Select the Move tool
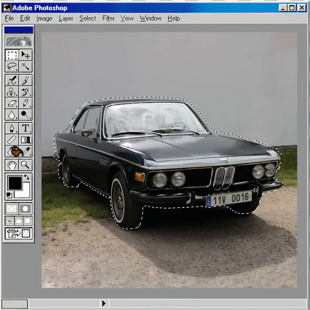Viewport: 310px width, 310px height. pyautogui.click(x=26, y=55)
